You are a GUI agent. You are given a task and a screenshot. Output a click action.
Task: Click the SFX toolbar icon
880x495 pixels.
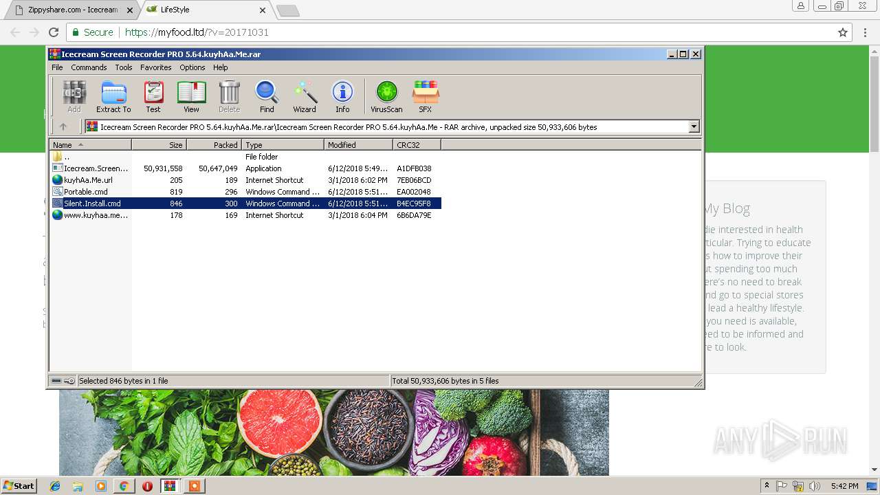point(426,97)
